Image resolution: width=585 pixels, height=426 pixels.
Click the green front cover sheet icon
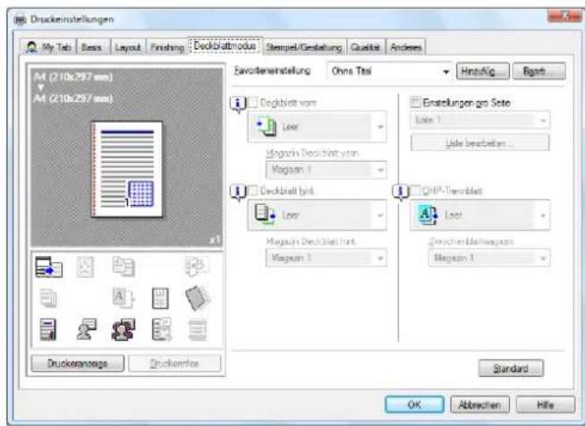[267, 126]
